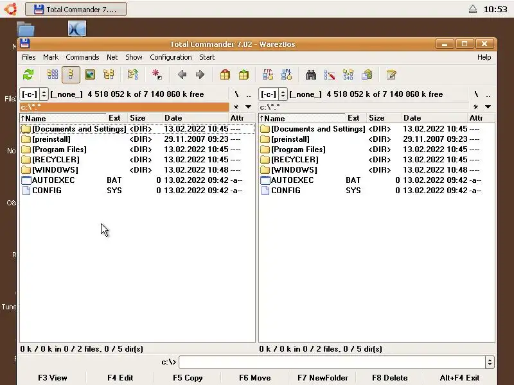Sort left panel by Size column
514x385 pixels.
[145, 118]
